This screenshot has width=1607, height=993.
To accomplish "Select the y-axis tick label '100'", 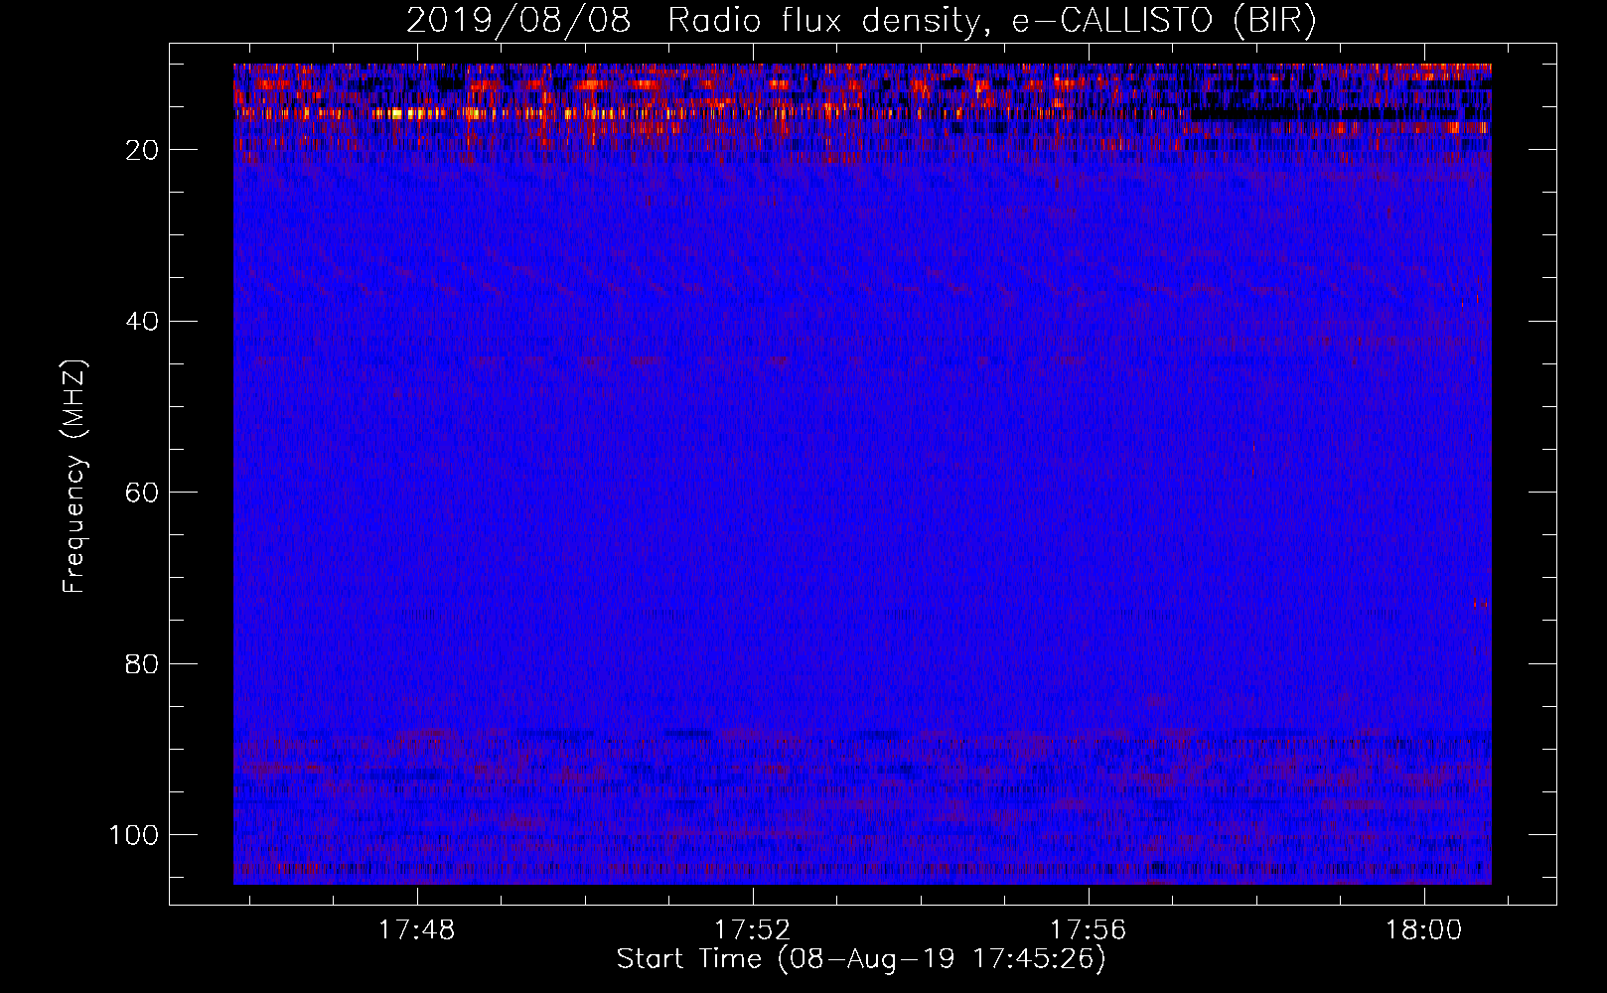I will click(134, 835).
